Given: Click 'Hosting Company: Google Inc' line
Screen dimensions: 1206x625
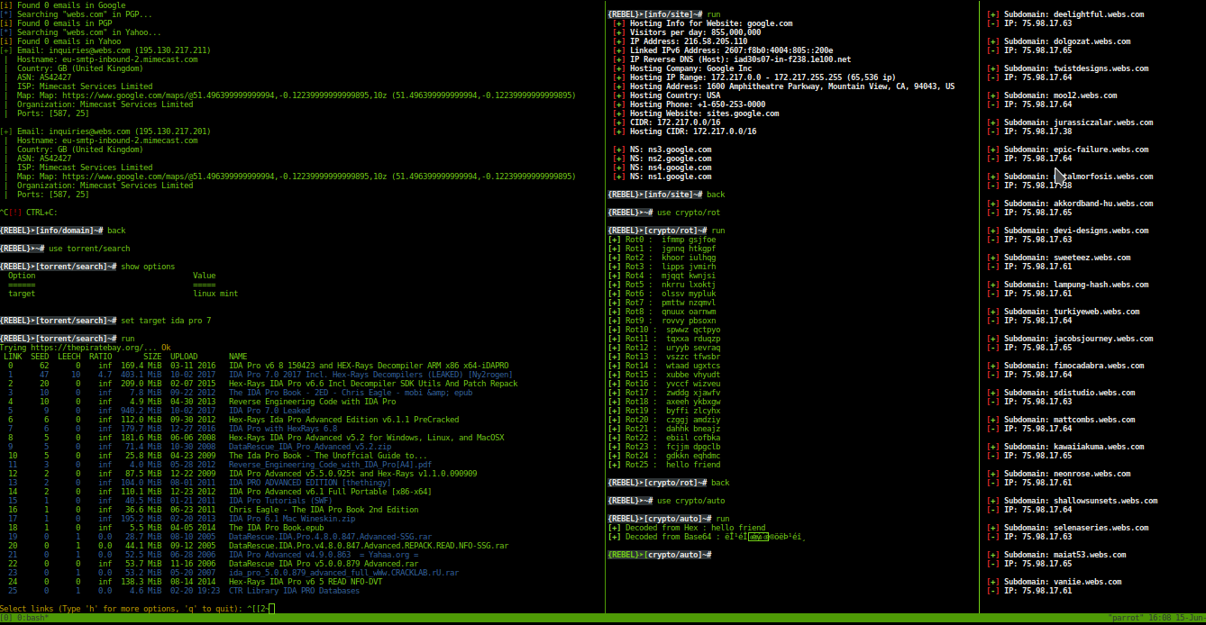Looking at the screenshot, I should click(682, 68).
